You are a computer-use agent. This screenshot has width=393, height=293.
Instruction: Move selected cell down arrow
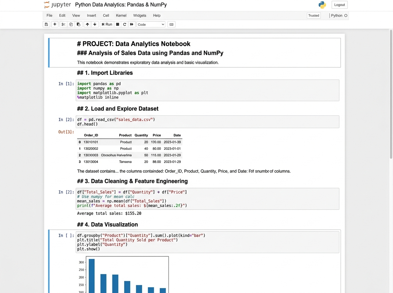(95, 24)
